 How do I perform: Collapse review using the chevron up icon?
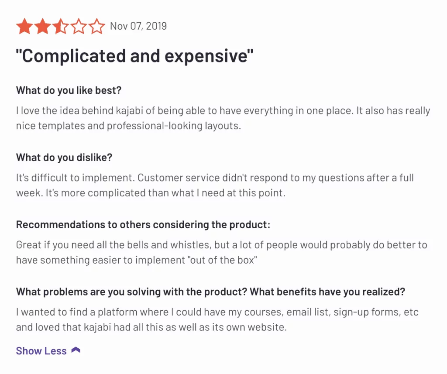pyautogui.click(x=76, y=350)
